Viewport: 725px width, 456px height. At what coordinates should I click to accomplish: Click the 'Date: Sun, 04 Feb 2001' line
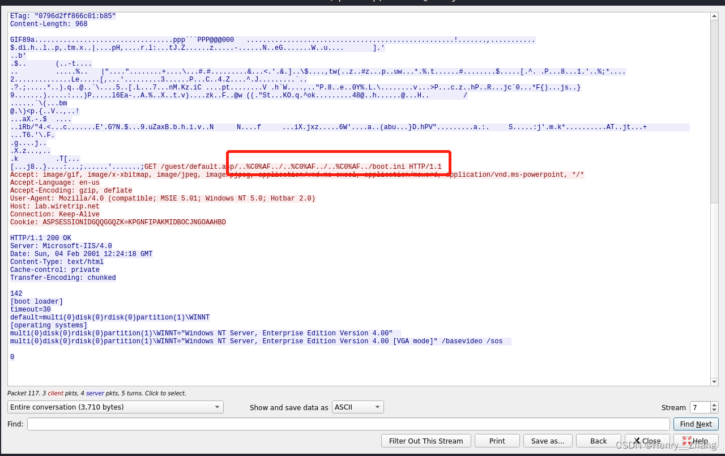[x=82, y=254]
